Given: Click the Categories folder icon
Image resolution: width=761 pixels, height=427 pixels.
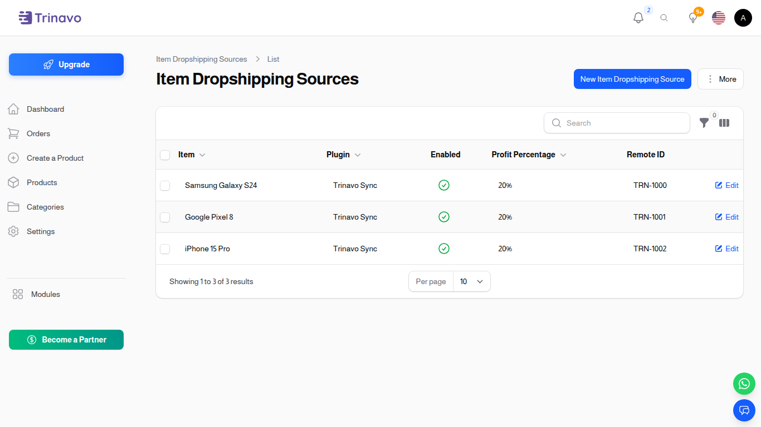Looking at the screenshot, I should [13, 207].
